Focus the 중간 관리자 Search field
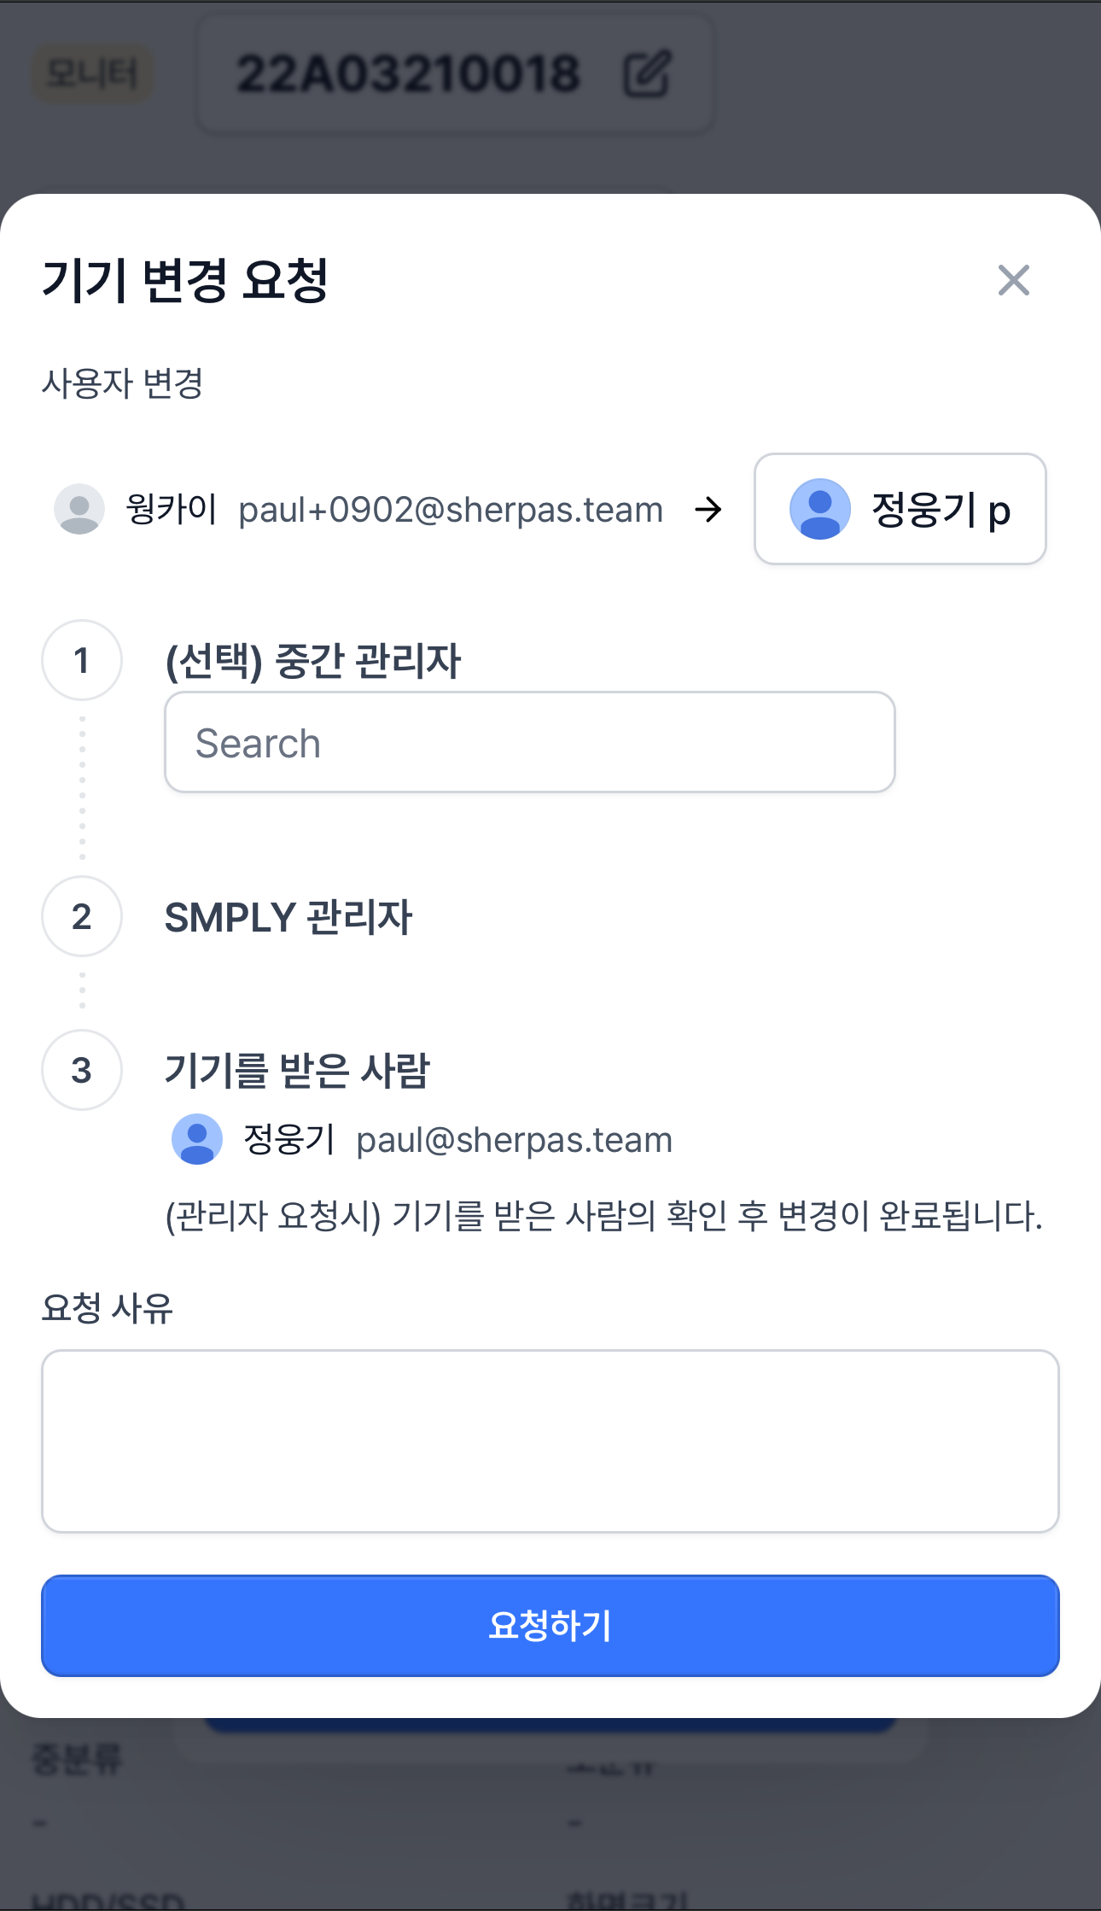Screen dimensions: 1101x1911 529,742
